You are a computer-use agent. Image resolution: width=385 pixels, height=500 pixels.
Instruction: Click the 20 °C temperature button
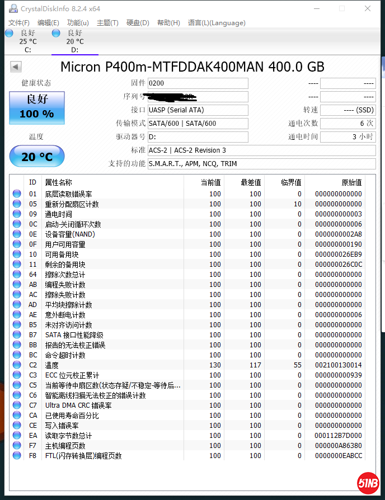coord(37,157)
